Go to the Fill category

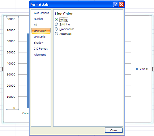click(x=36, y=25)
